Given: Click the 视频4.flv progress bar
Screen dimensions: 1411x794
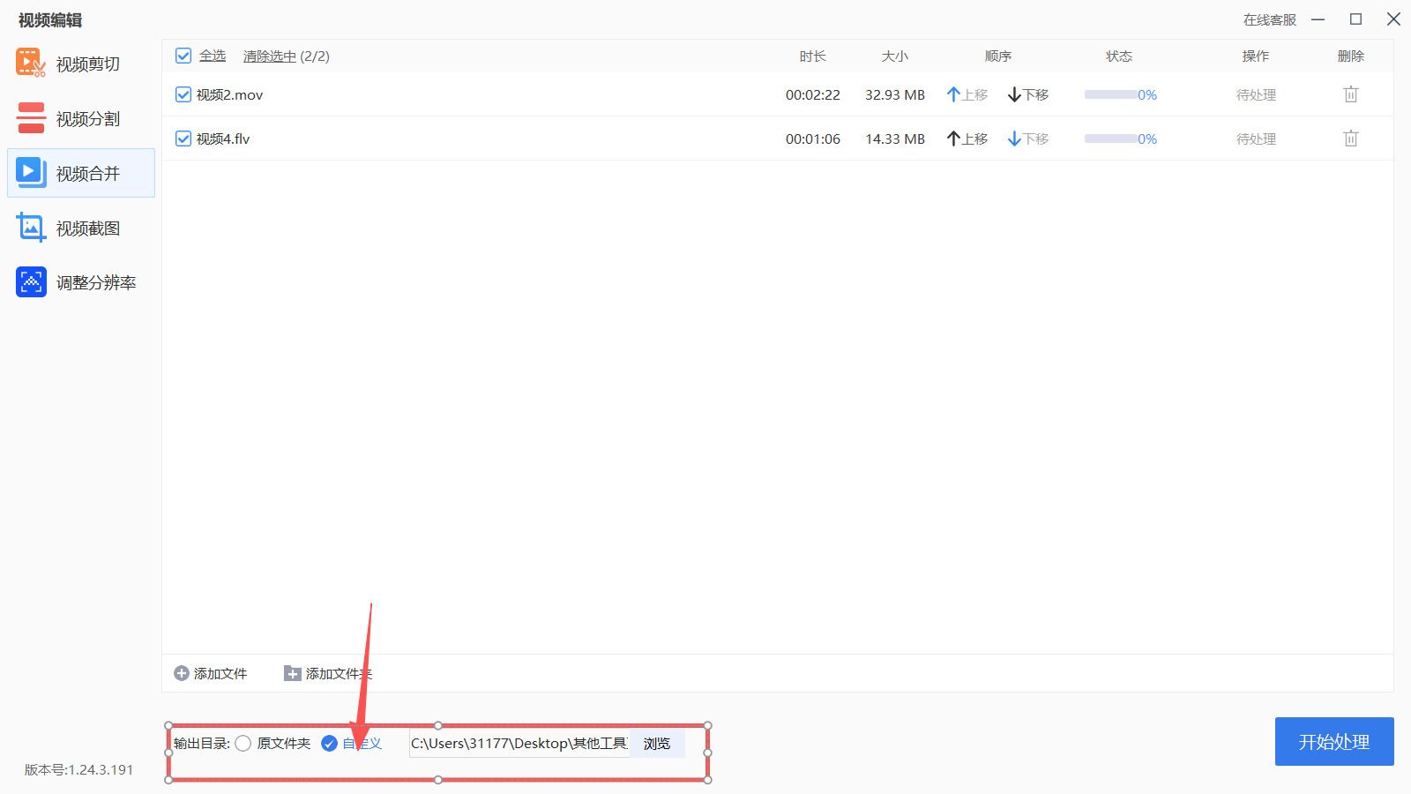Looking at the screenshot, I should tap(1110, 139).
